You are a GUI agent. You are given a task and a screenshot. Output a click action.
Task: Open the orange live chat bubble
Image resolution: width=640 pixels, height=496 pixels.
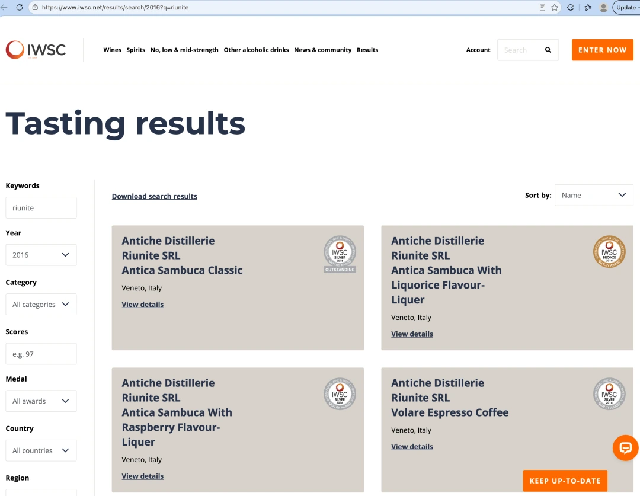click(625, 448)
